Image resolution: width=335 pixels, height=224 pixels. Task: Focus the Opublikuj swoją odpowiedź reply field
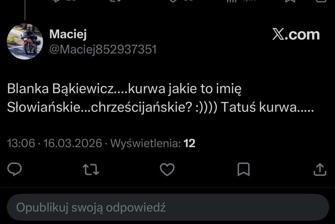pos(167,207)
